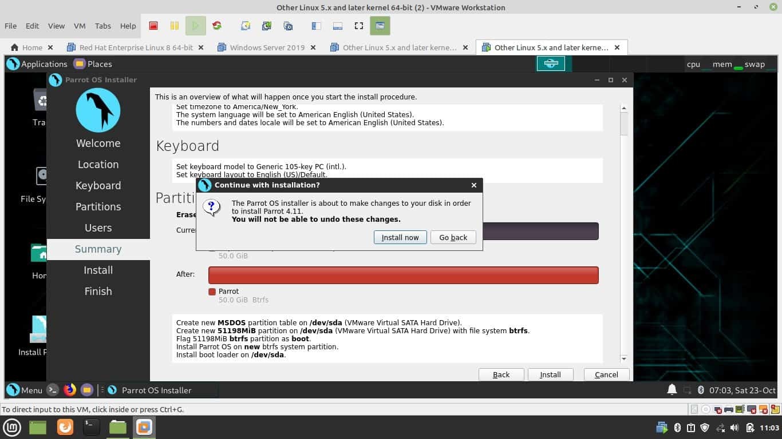Open the VMware Edit menu

tap(33, 26)
